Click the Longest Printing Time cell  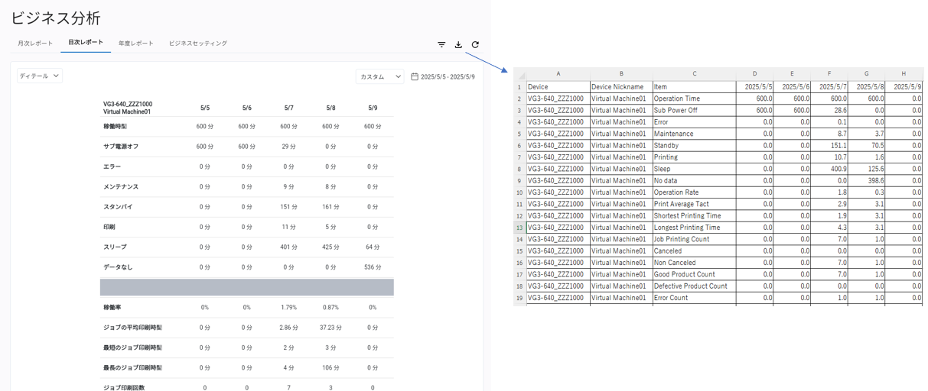pos(694,228)
